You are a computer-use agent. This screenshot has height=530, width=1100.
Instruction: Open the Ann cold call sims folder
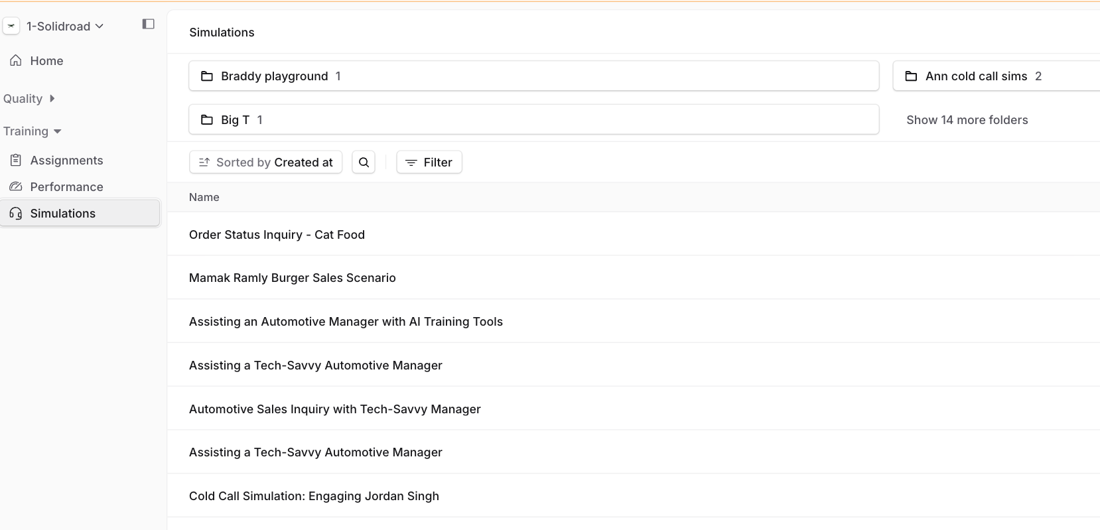997,76
